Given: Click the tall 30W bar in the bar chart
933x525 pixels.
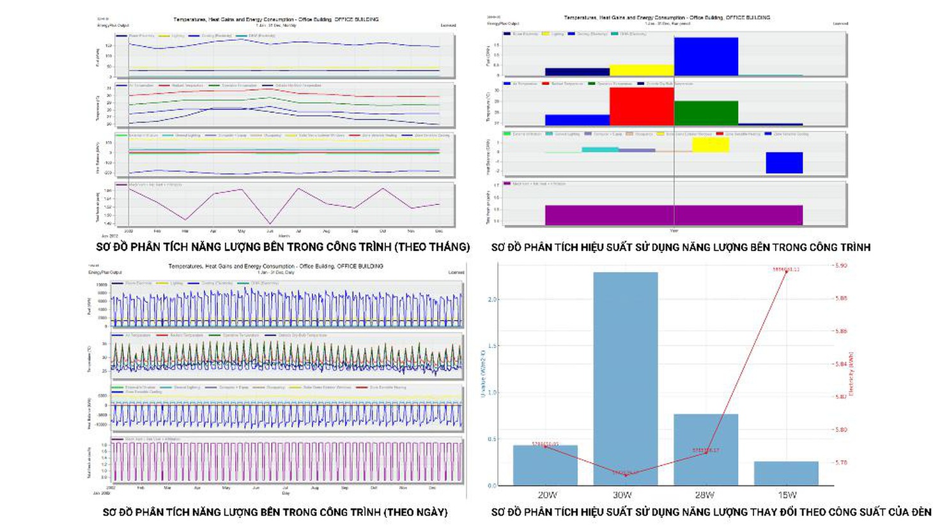Looking at the screenshot, I should (x=625, y=379).
